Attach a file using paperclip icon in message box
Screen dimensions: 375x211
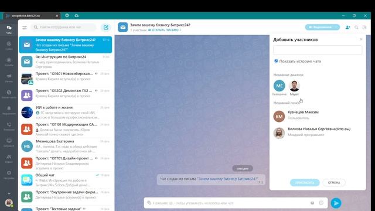149,203
